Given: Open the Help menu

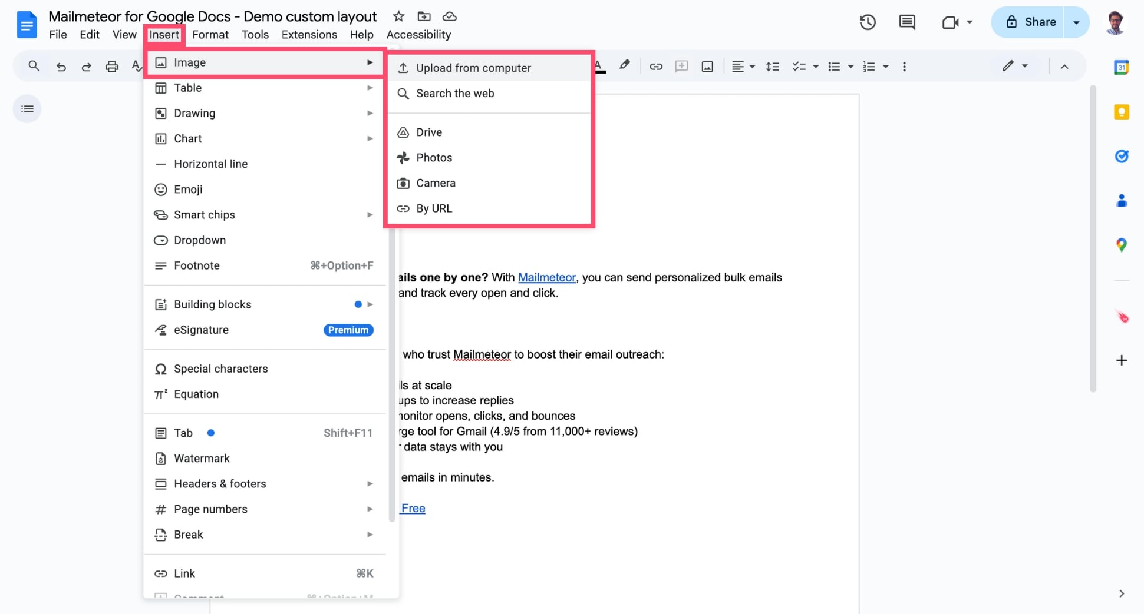Looking at the screenshot, I should pyautogui.click(x=361, y=35).
